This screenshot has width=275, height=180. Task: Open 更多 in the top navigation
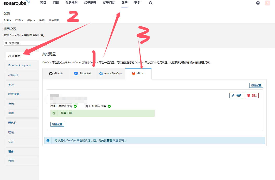coord(137,3)
